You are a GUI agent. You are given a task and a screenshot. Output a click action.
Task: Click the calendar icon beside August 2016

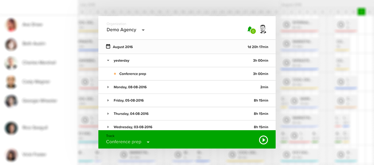point(108,47)
